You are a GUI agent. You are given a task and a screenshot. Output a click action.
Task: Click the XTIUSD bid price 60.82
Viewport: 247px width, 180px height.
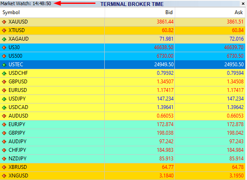point(168,30)
